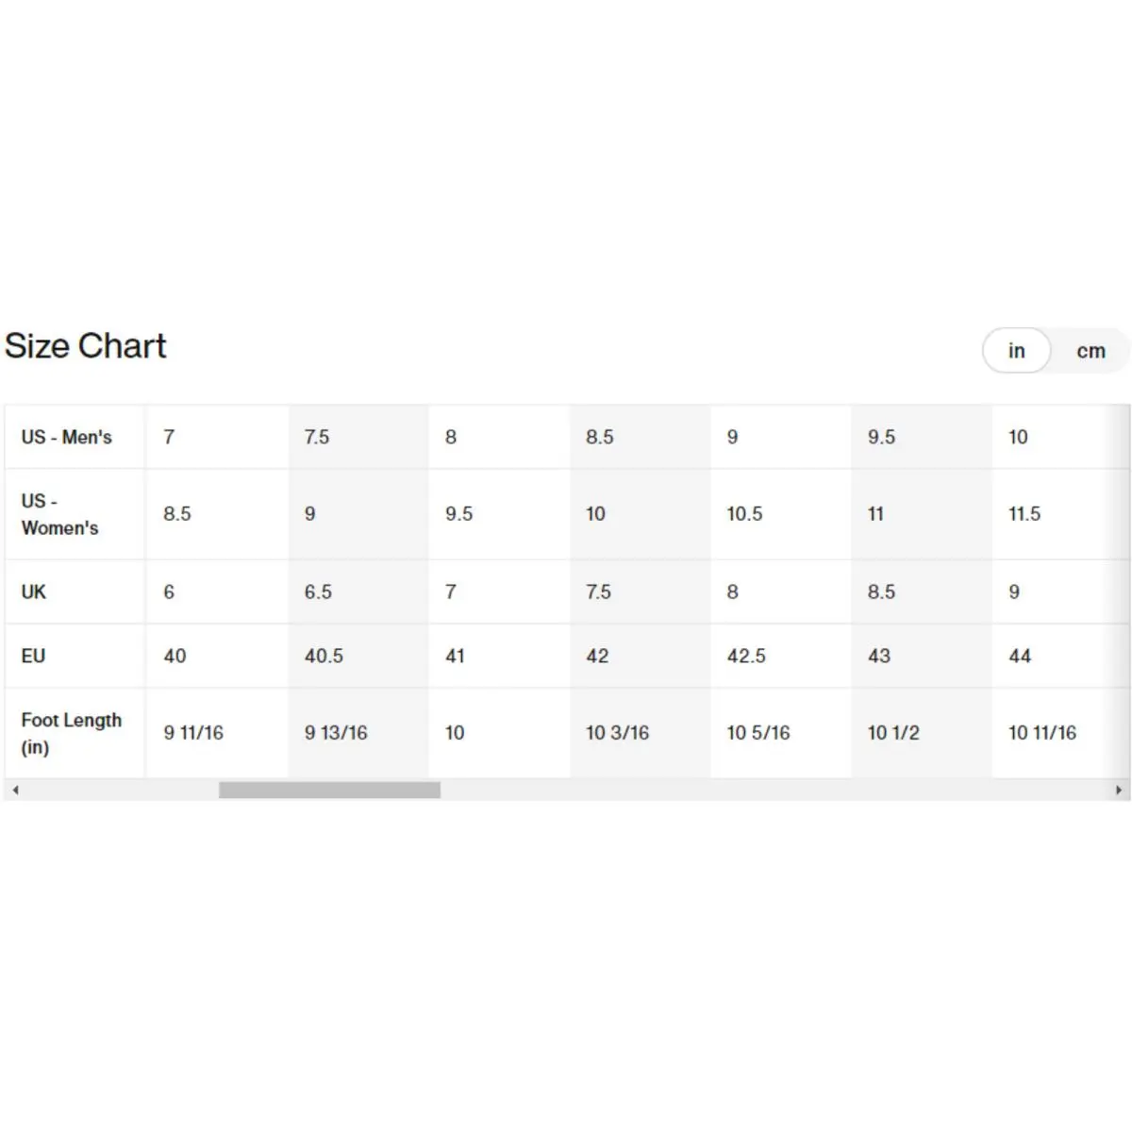Screen dimensions: 1132x1132
Task: Select Women's size 11.5 cell
Action: point(1047,514)
